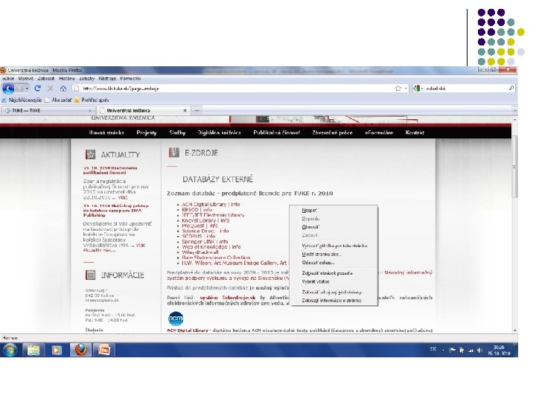Open the address bar history dropdown arrow
The image size is (536, 402).
[x=406, y=89]
